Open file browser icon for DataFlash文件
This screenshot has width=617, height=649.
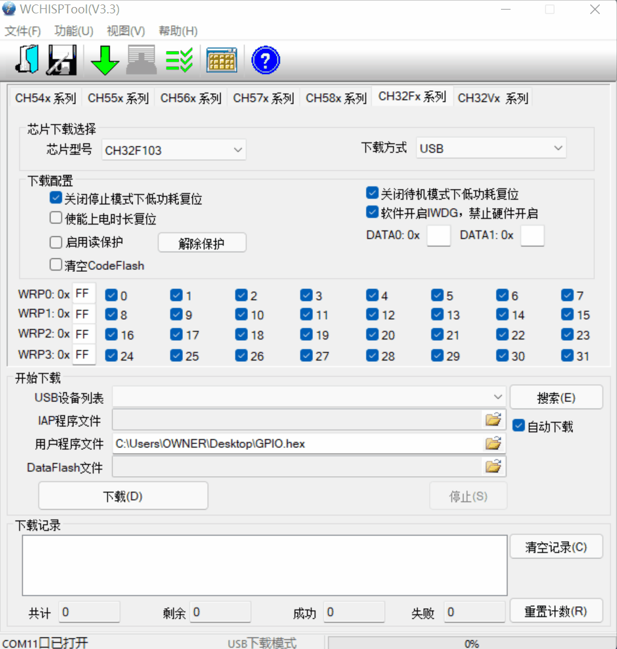[493, 466]
